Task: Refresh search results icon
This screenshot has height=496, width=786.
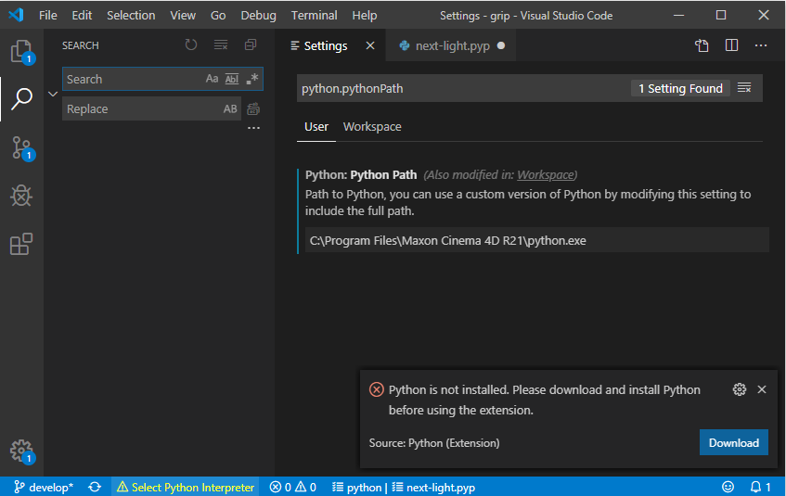Action: 191,45
